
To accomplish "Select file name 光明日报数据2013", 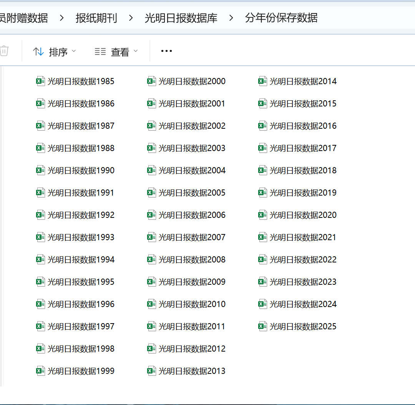I will [x=192, y=371].
